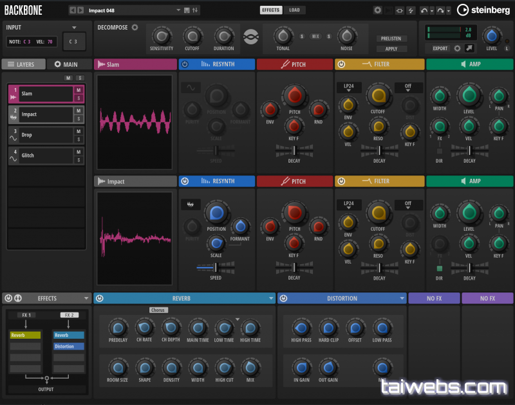Click the export arrow icon beside the gear
515x405 pixels.
[471, 48]
